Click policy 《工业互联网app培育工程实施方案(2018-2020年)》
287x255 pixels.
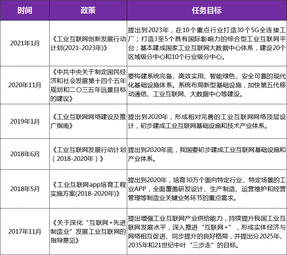[88, 189]
